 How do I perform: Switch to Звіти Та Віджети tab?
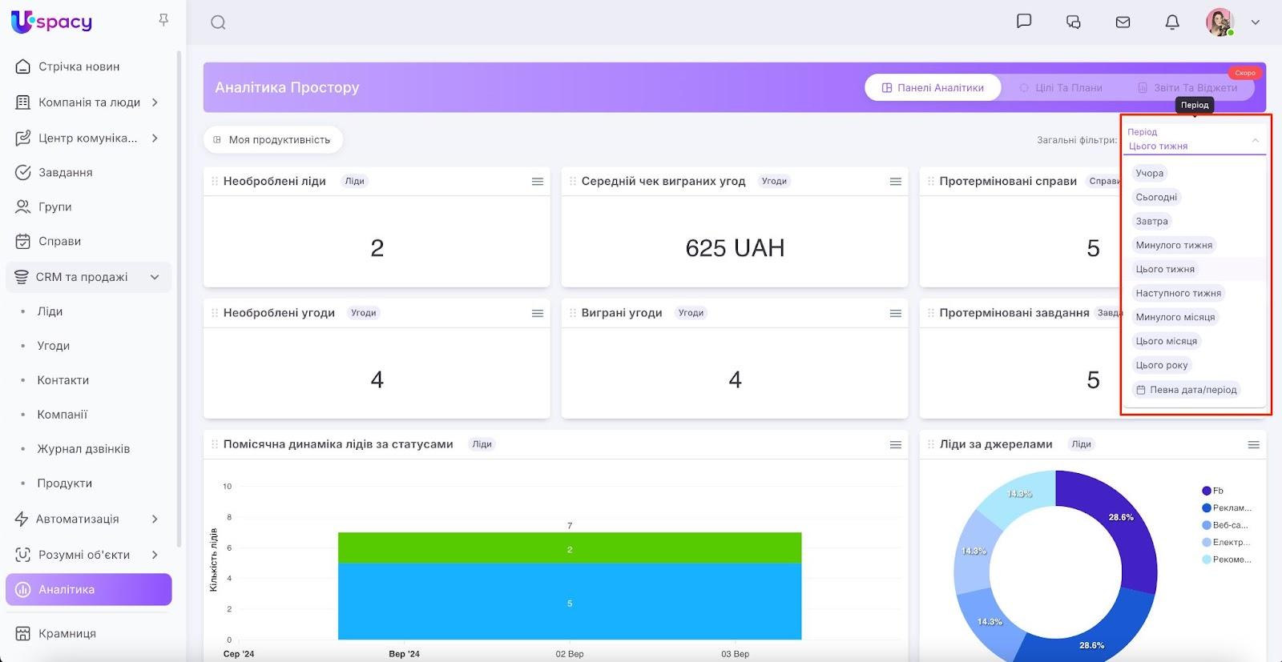point(1187,88)
